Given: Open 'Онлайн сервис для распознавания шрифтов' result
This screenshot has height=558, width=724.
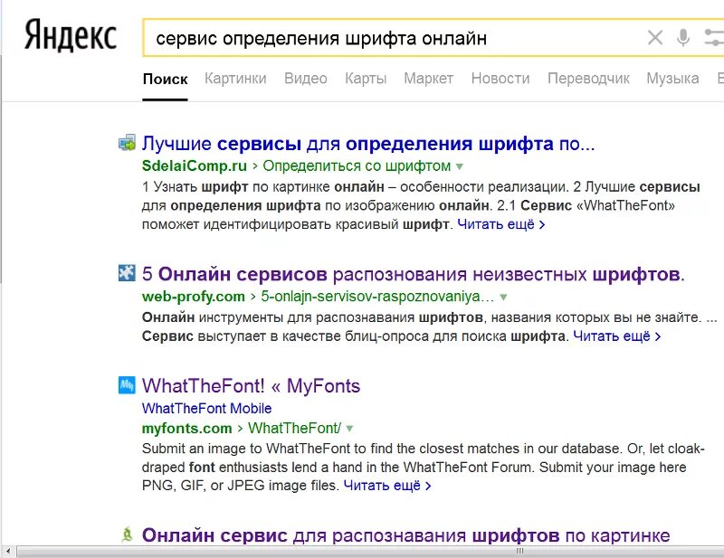Looking at the screenshot, I should tap(405, 535).
